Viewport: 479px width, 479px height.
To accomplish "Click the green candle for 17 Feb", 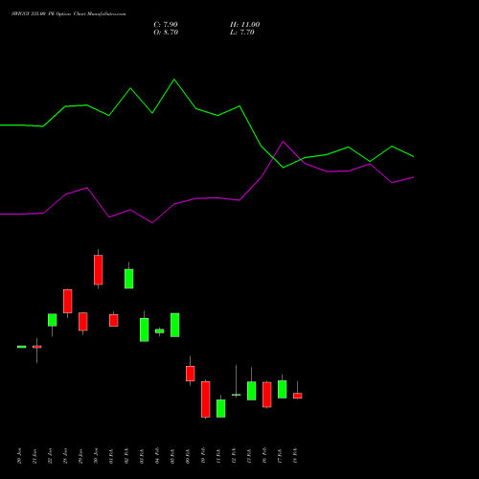I will pyautogui.click(x=283, y=389).
